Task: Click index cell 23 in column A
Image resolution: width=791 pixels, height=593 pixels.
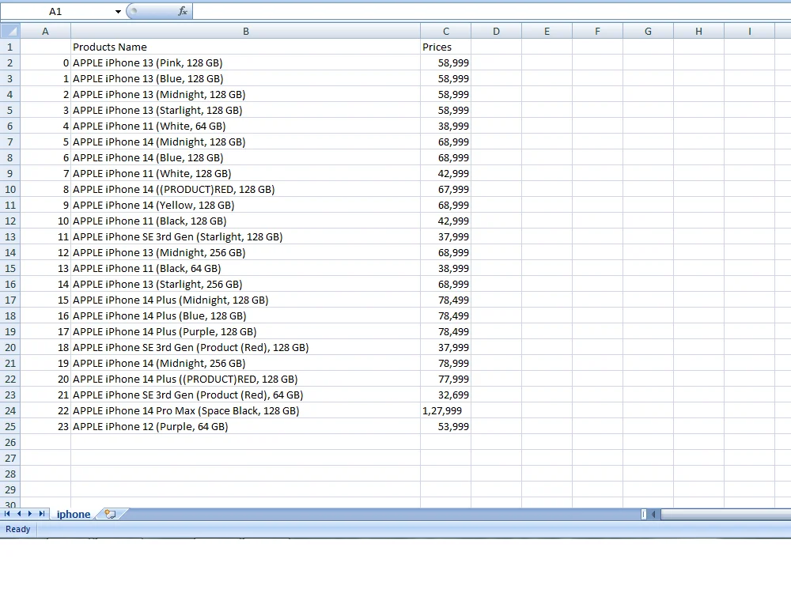Action: tap(45, 427)
